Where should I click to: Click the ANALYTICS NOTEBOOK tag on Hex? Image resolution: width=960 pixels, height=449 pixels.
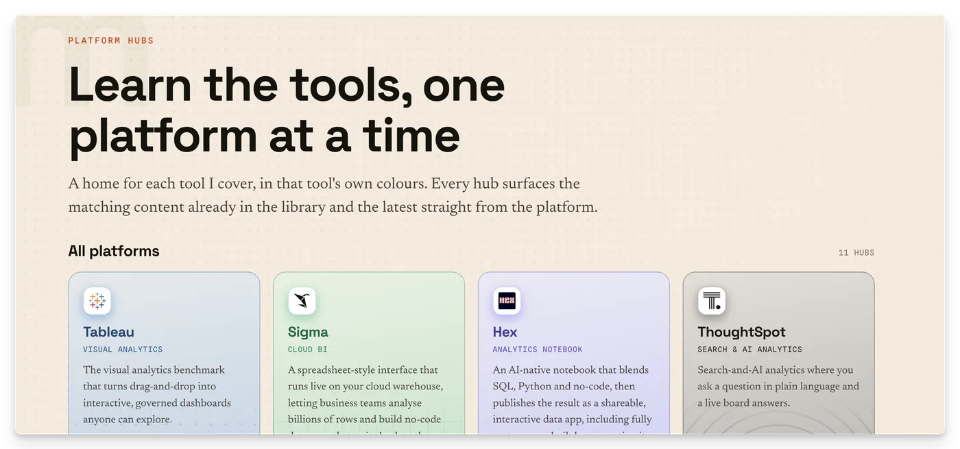point(538,350)
